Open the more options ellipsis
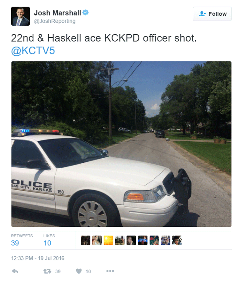Screen dimensions: 246x287 coord(110,271)
